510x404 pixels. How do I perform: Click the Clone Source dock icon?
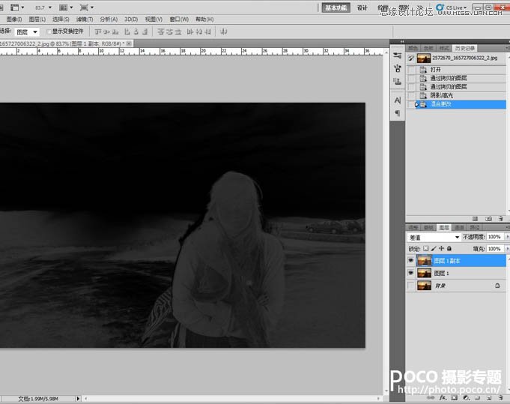point(398,81)
